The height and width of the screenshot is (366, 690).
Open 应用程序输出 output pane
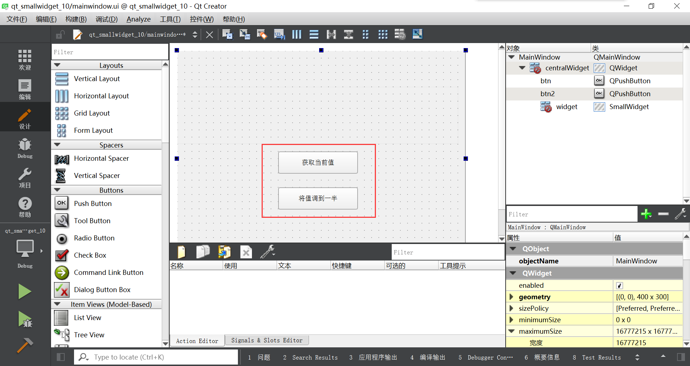click(378, 357)
